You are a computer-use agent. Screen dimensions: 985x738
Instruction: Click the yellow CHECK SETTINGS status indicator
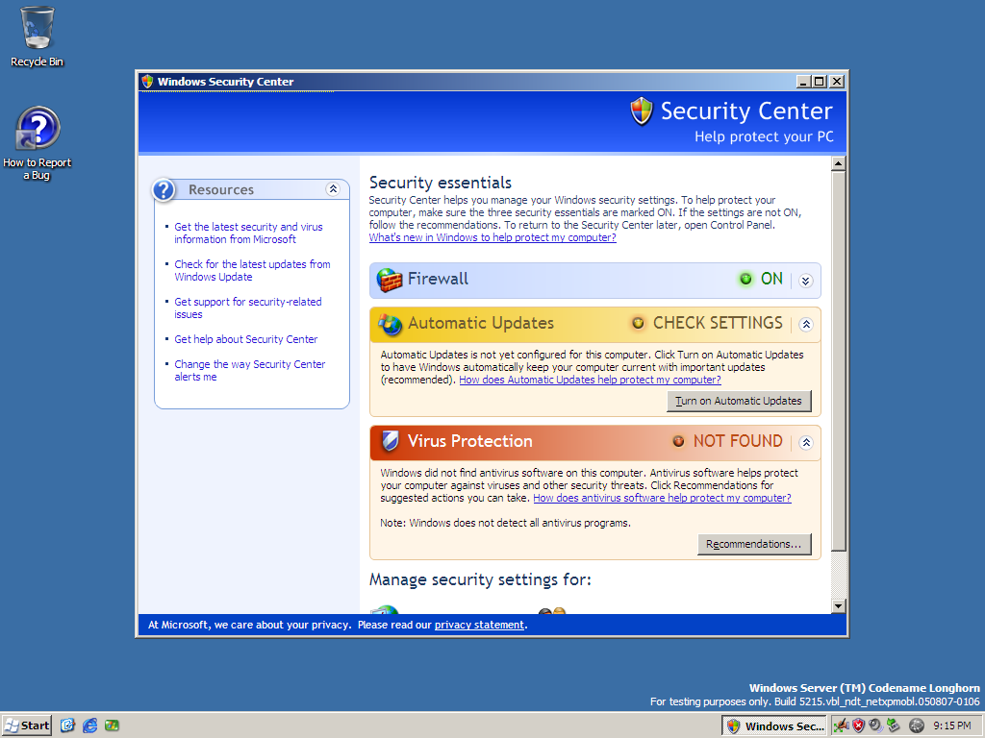coord(639,323)
